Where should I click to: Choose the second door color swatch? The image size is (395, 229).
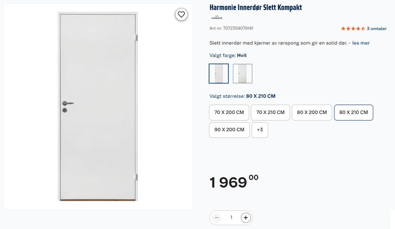[x=242, y=74]
